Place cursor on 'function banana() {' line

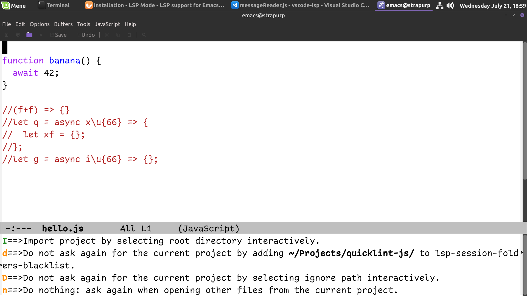(52, 61)
